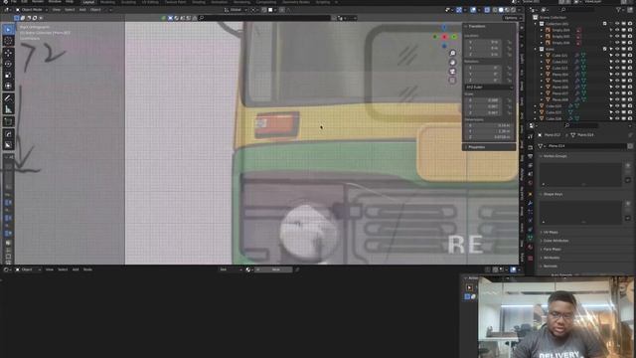This screenshot has height=358, width=636.
Task: Toggle viewport gizmo visibility button
Action: point(459,10)
